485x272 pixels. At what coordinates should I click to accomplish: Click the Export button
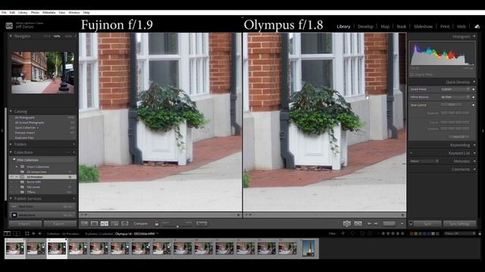[x=60, y=224]
